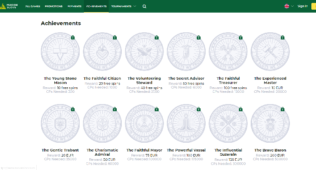Go to the Promotions page

coord(53,6)
